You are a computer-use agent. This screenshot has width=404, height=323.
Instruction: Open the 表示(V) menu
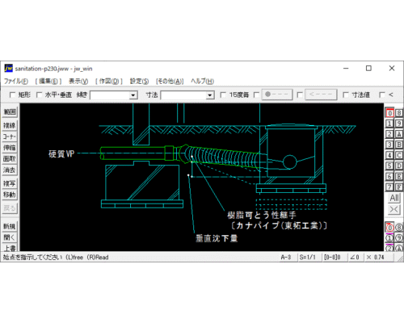tap(78, 81)
